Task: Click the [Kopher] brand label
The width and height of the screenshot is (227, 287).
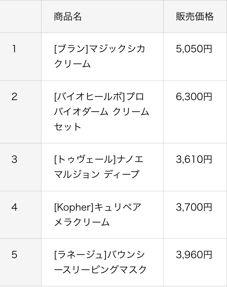Action: point(74,207)
